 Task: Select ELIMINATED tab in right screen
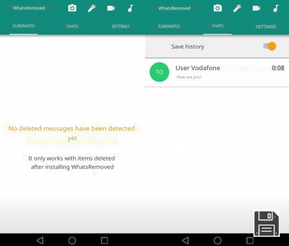tap(169, 26)
